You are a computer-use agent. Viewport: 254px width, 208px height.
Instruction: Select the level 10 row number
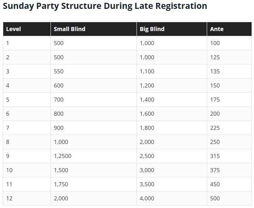coord(9,170)
